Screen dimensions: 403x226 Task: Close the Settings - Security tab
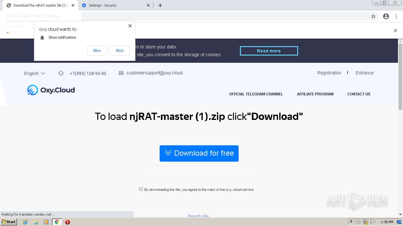(149, 5)
